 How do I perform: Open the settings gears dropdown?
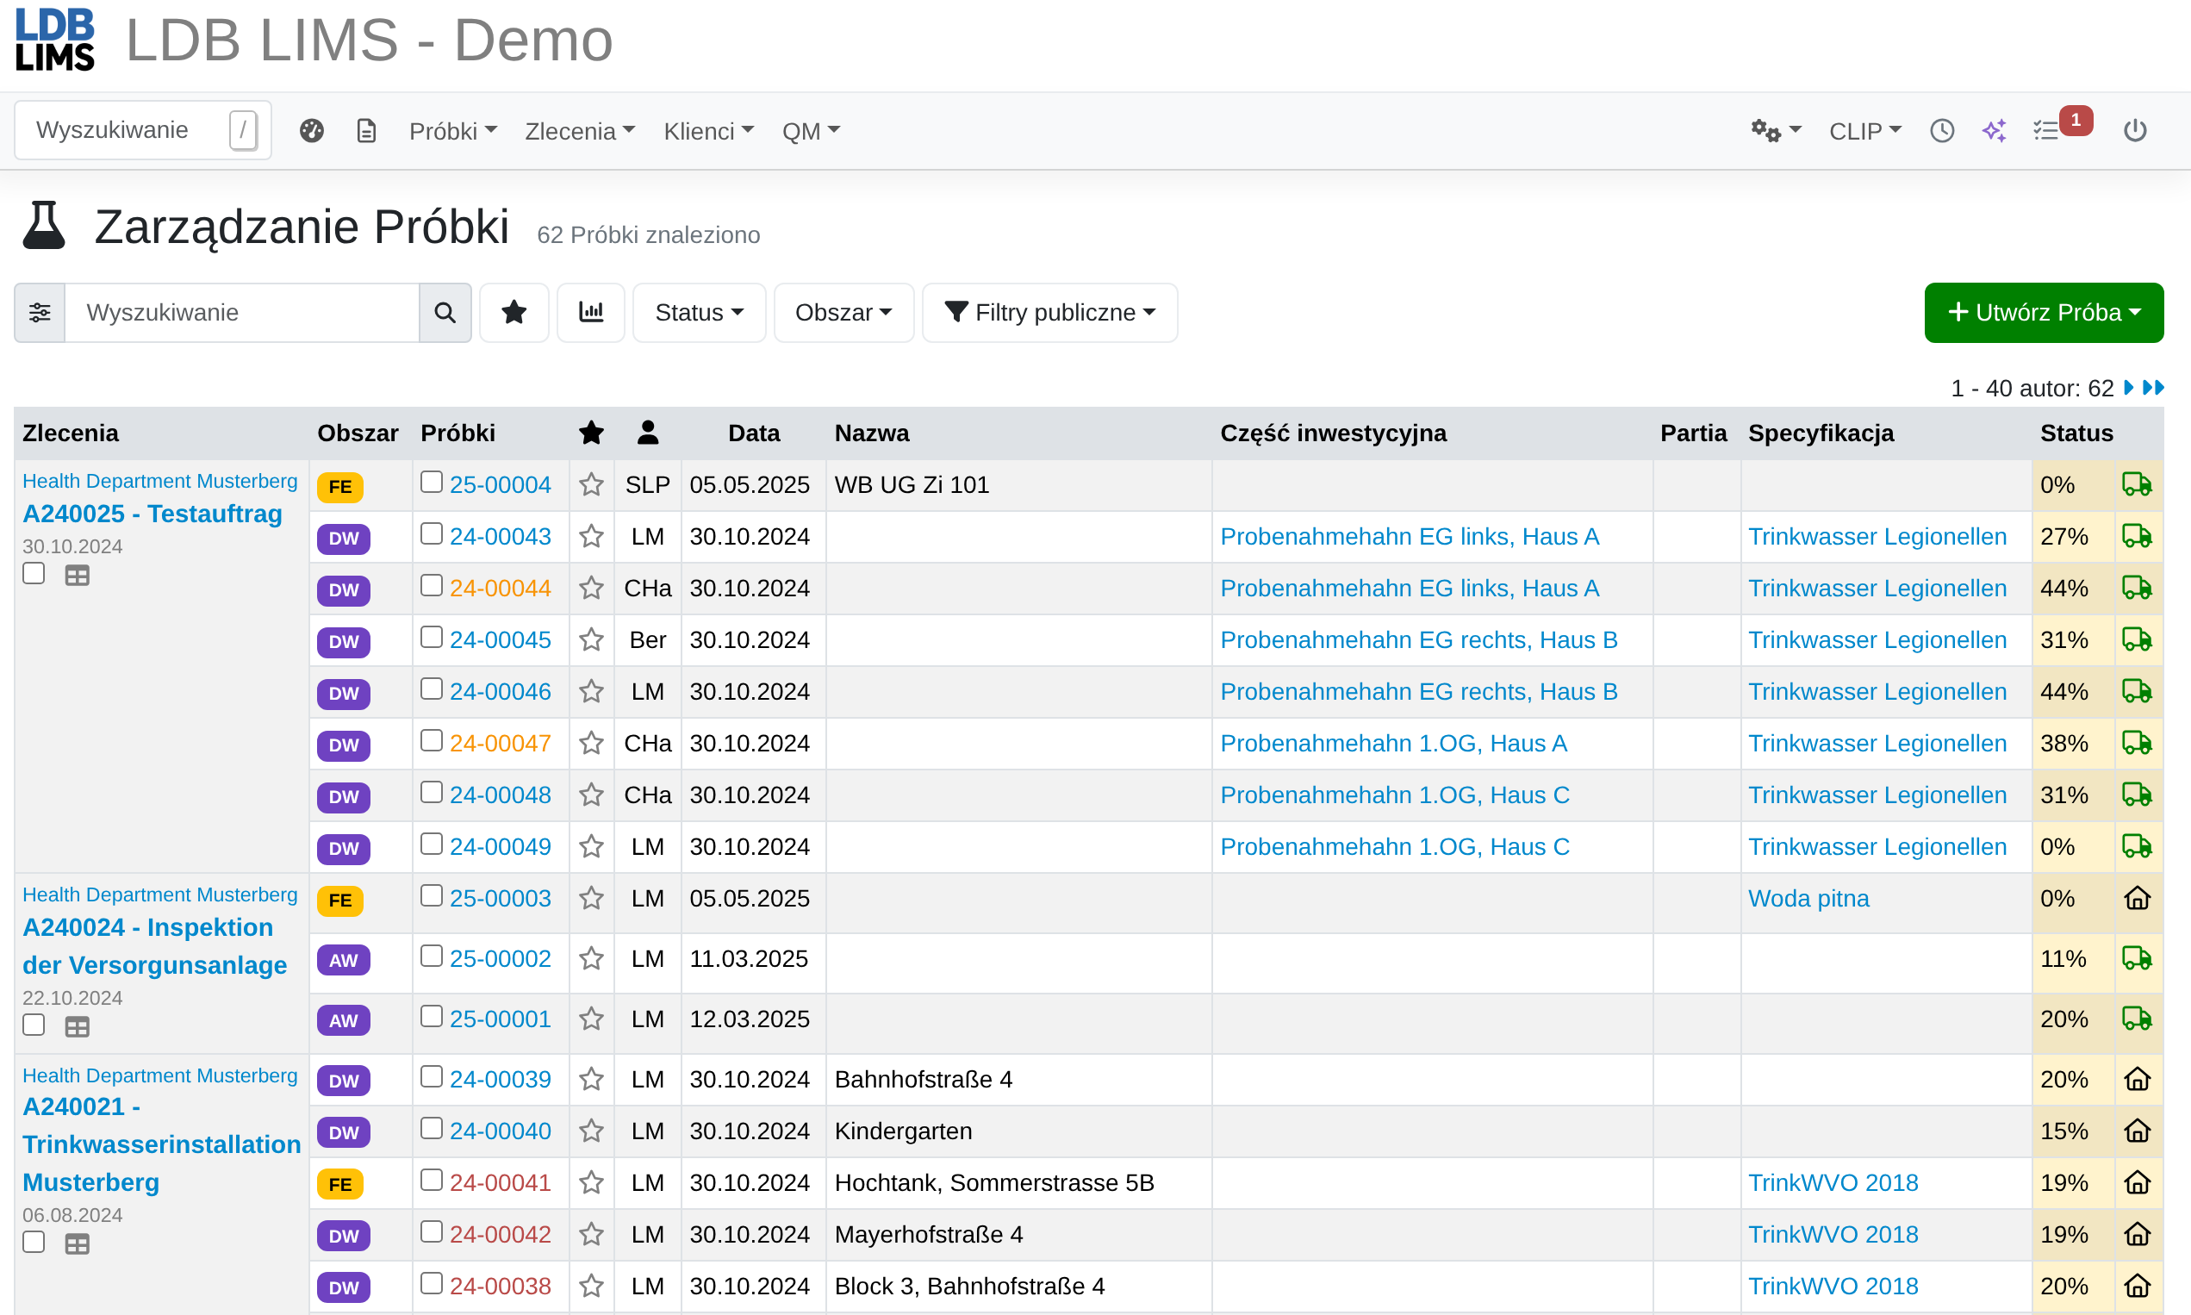1777,131
